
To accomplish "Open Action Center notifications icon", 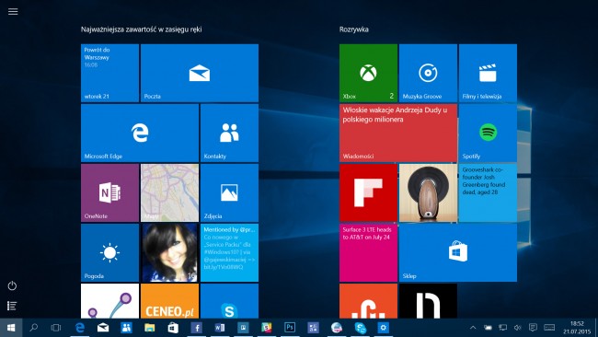I will [533, 328].
